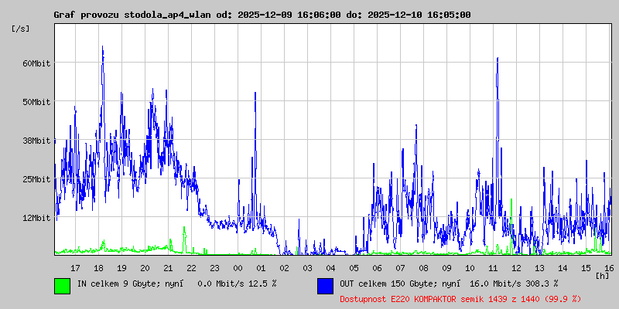Click the '03' hour label on x-axis
The height and width of the screenshot is (309, 619).
(307, 268)
